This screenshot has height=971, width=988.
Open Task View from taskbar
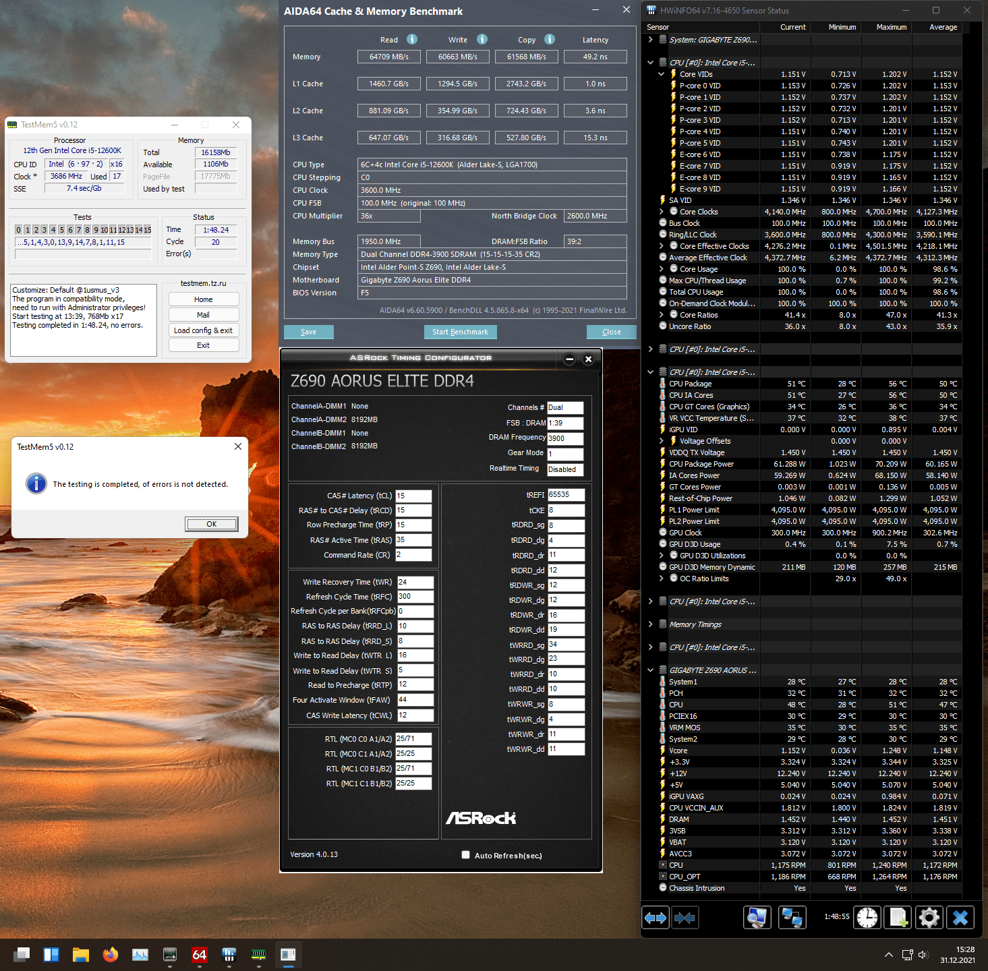coord(22,954)
